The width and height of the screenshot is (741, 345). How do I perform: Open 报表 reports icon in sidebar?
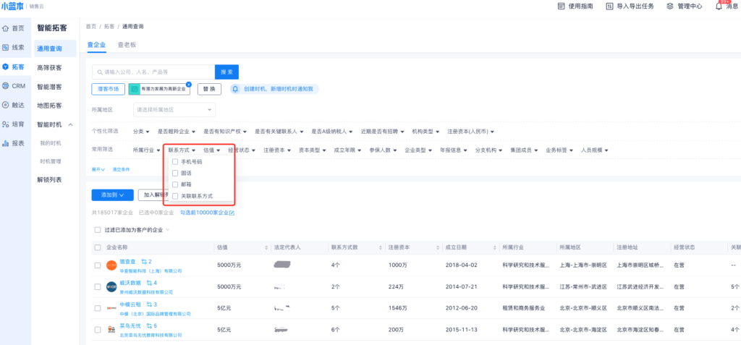7,143
